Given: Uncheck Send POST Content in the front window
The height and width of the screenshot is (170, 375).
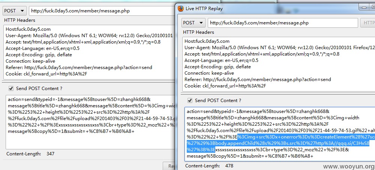Looking at the screenshot, I should tap(190, 101).
